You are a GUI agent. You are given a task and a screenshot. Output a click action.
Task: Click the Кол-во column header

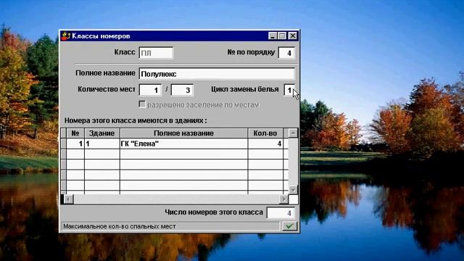click(x=265, y=133)
